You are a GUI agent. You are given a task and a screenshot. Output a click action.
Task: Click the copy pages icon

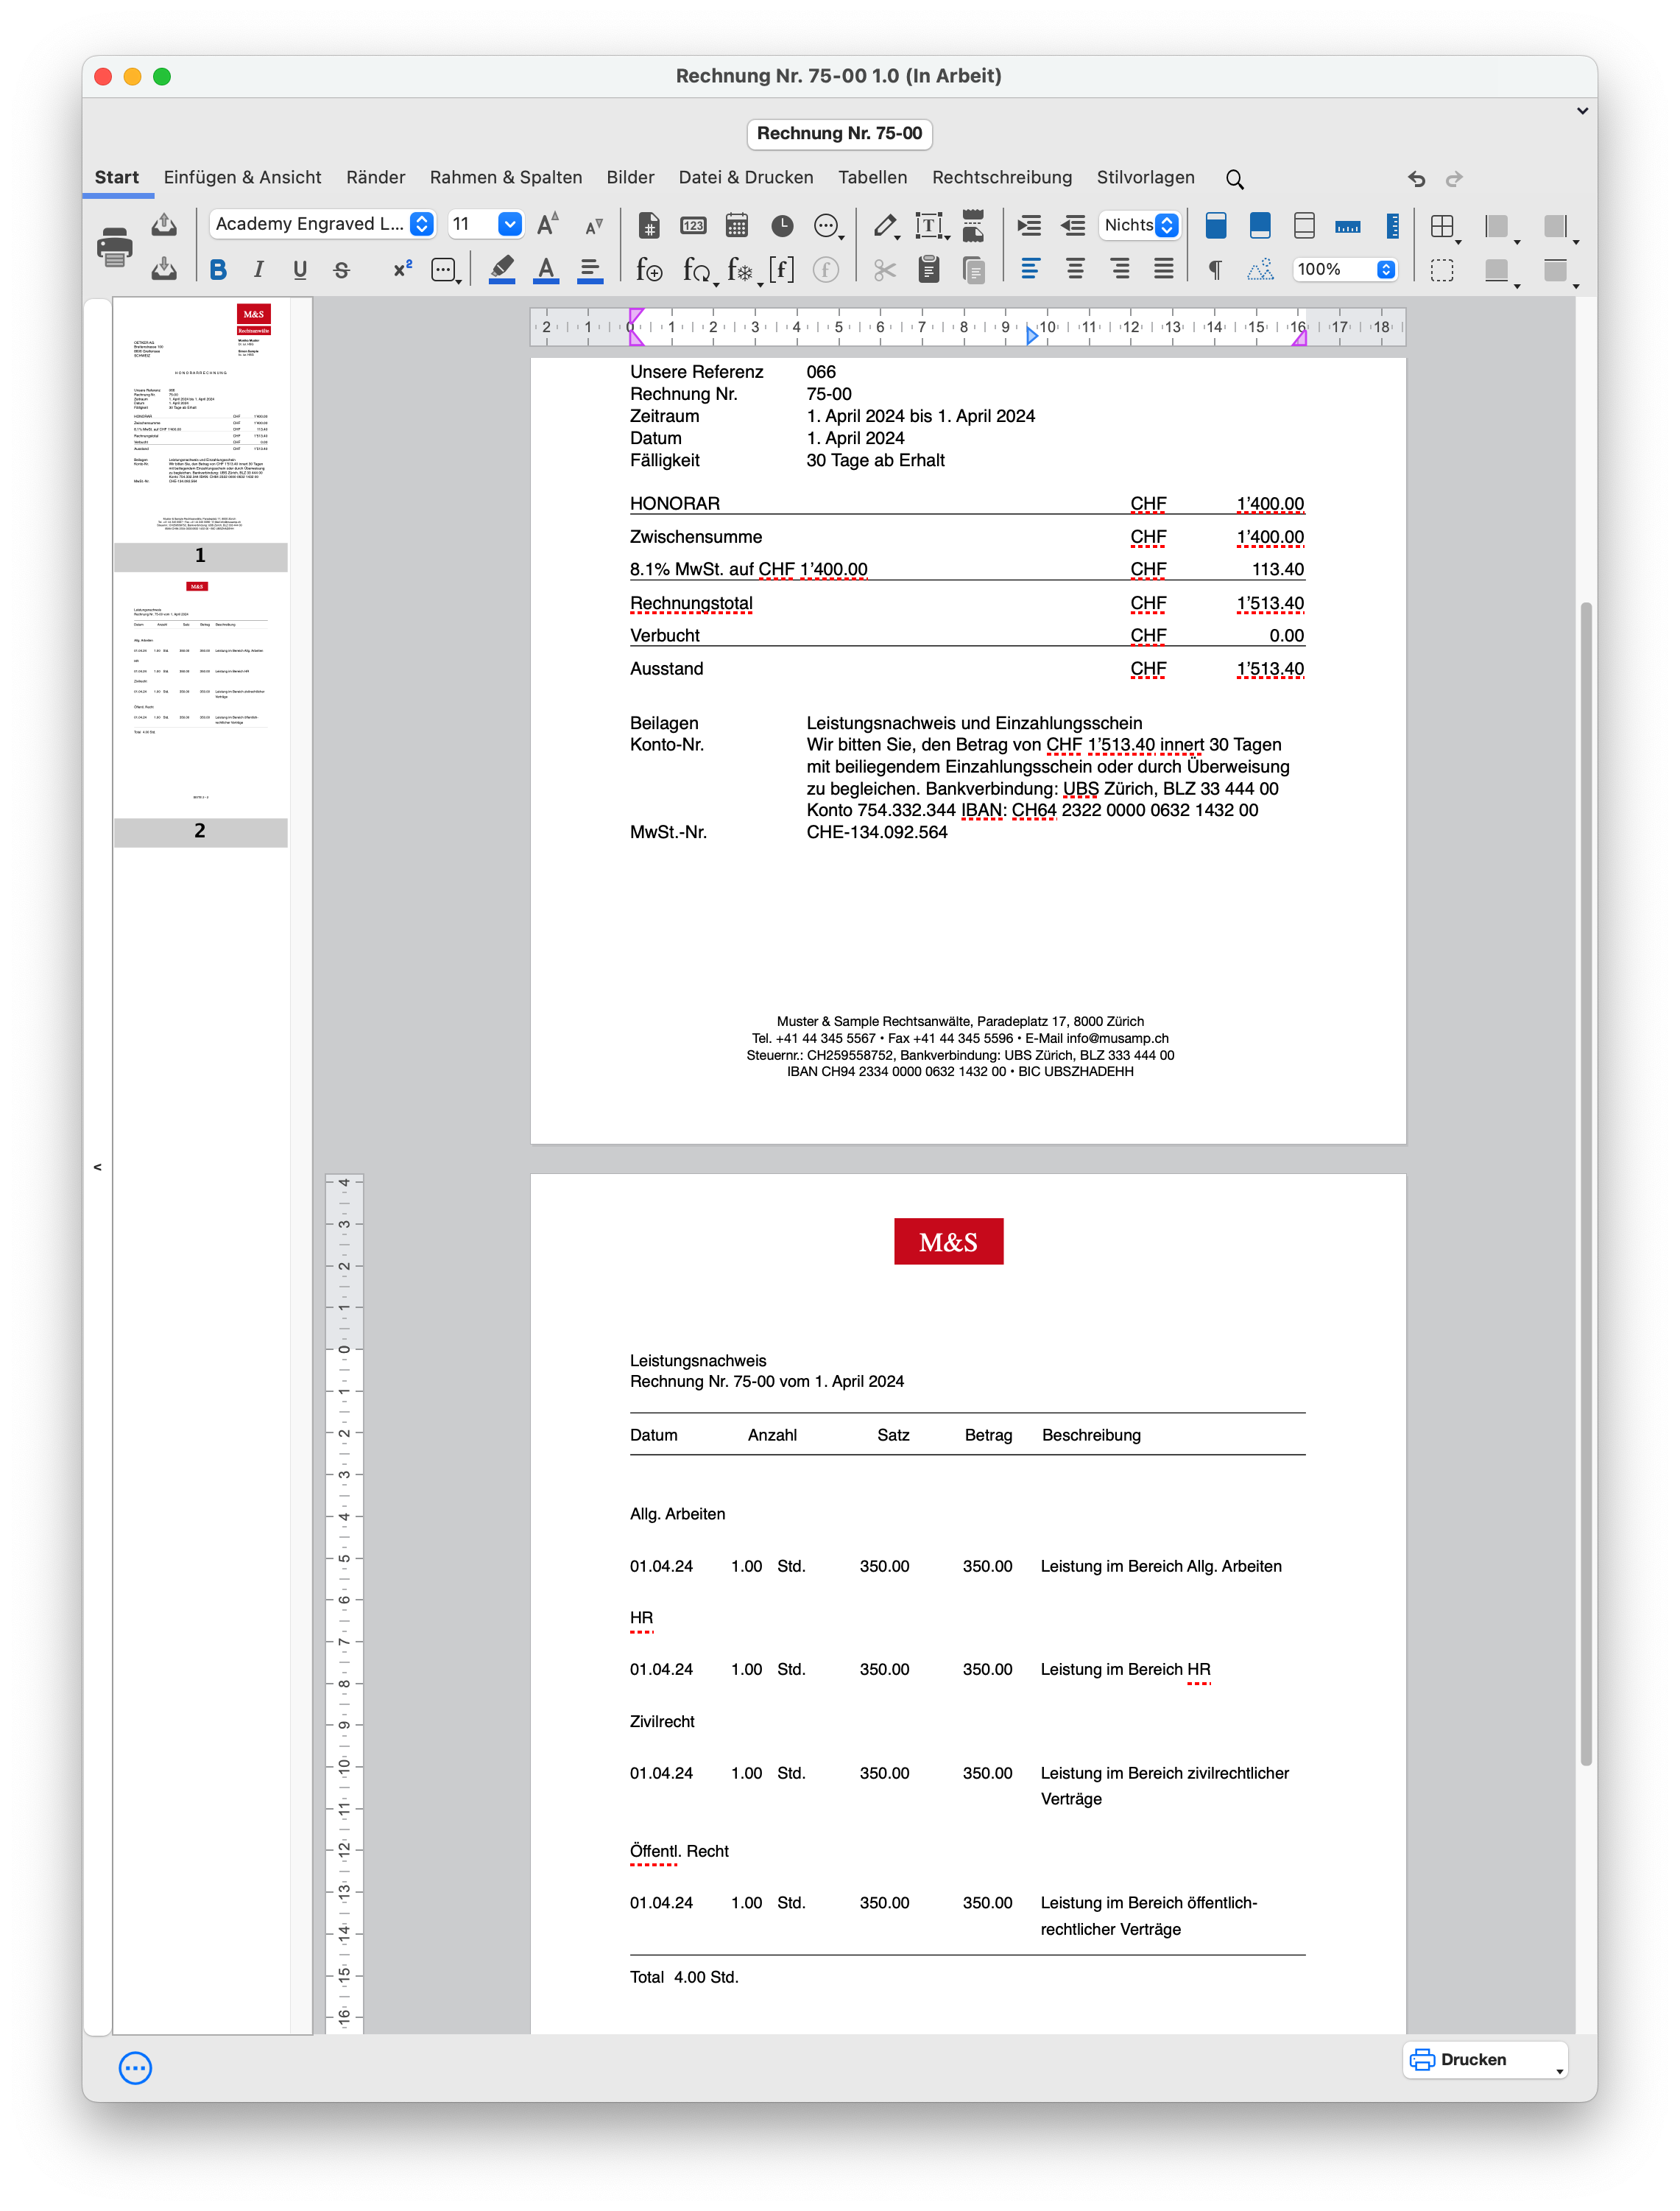pos(973,270)
